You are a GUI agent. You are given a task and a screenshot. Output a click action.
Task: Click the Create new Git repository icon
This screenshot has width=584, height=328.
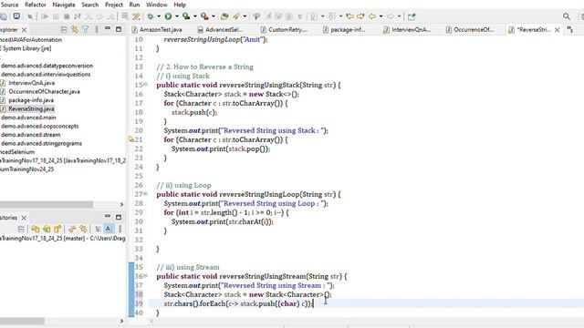click(57, 229)
